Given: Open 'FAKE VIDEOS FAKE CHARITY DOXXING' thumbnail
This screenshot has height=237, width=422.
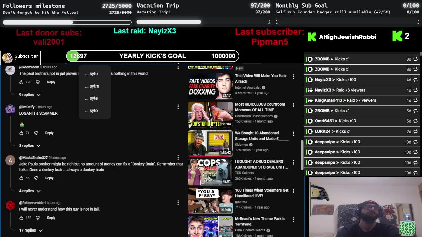Looking at the screenshot, I should [210, 86].
